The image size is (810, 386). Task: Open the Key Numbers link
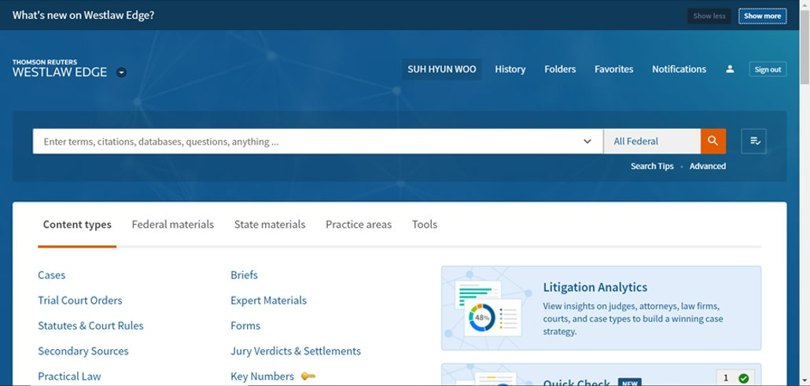262,377
